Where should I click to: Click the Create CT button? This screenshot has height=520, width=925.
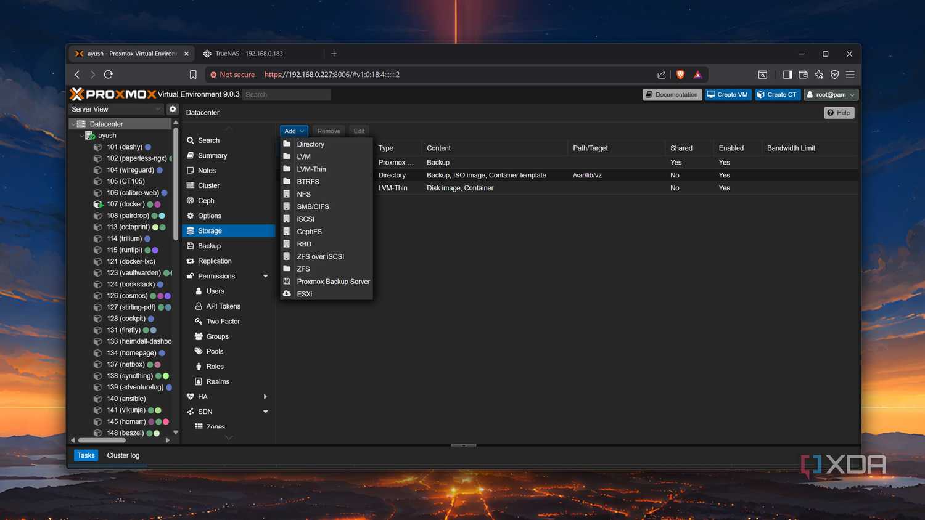(x=778, y=95)
